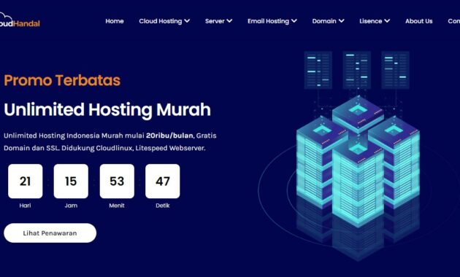Click the Jam label under countdown
The image size is (460, 277).
click(x=71, y=206)
